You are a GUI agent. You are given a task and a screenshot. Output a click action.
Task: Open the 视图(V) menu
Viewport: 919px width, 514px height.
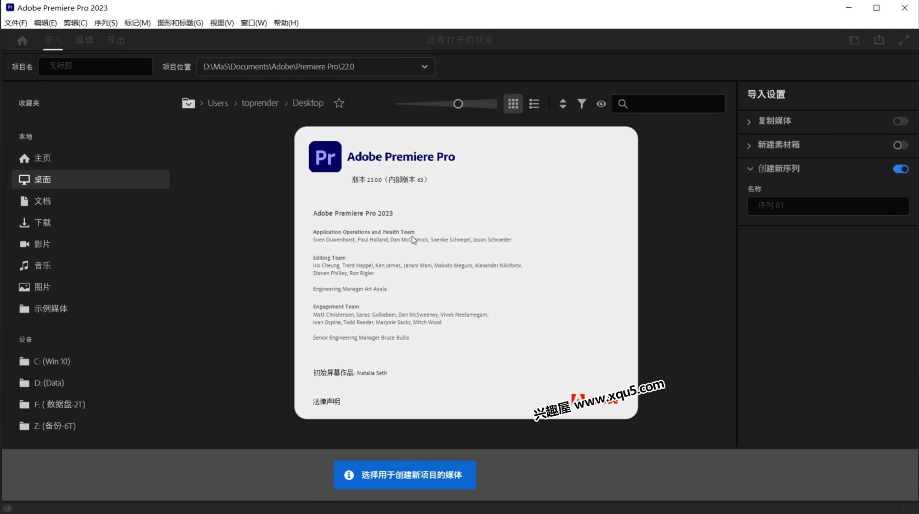pyautogui.click(x=222, y=23)
